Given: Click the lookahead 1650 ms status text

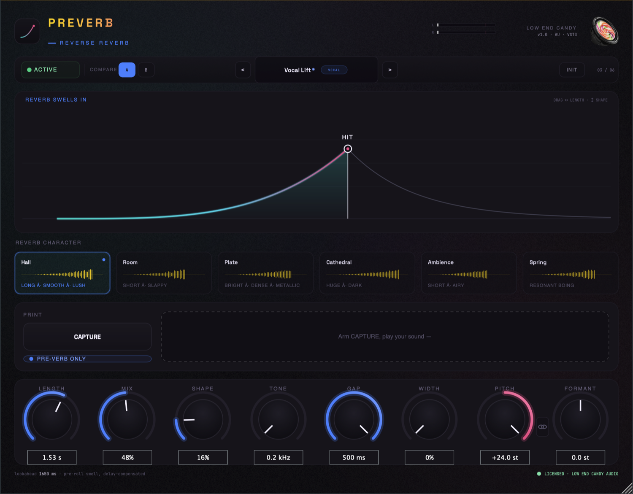Looking at the screenshot, I should [80, 474].
